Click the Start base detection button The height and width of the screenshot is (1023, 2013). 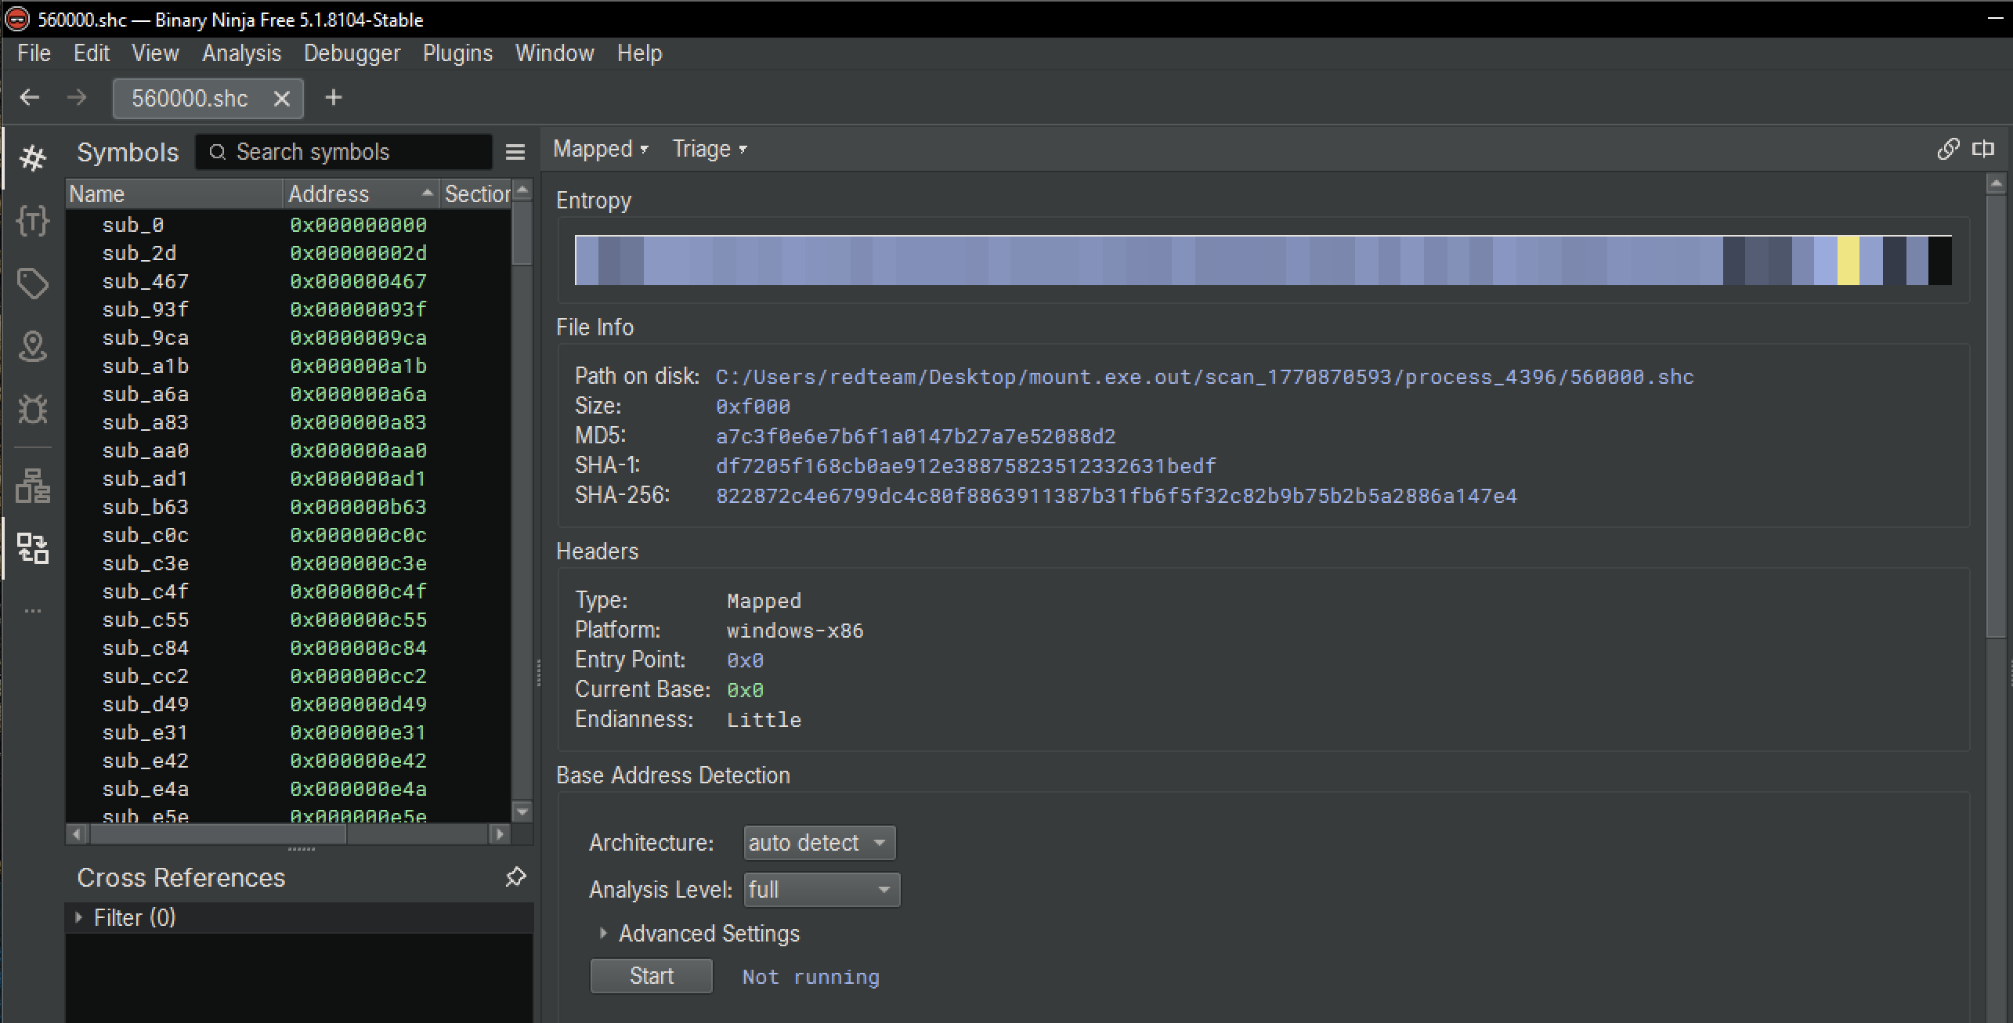pos(651,976)
